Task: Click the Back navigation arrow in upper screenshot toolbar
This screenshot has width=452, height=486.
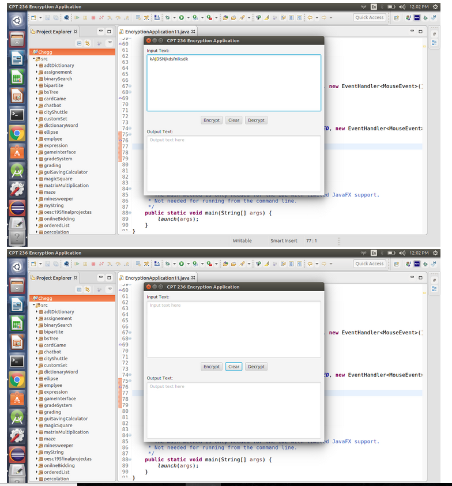Action: pos(310,18)
